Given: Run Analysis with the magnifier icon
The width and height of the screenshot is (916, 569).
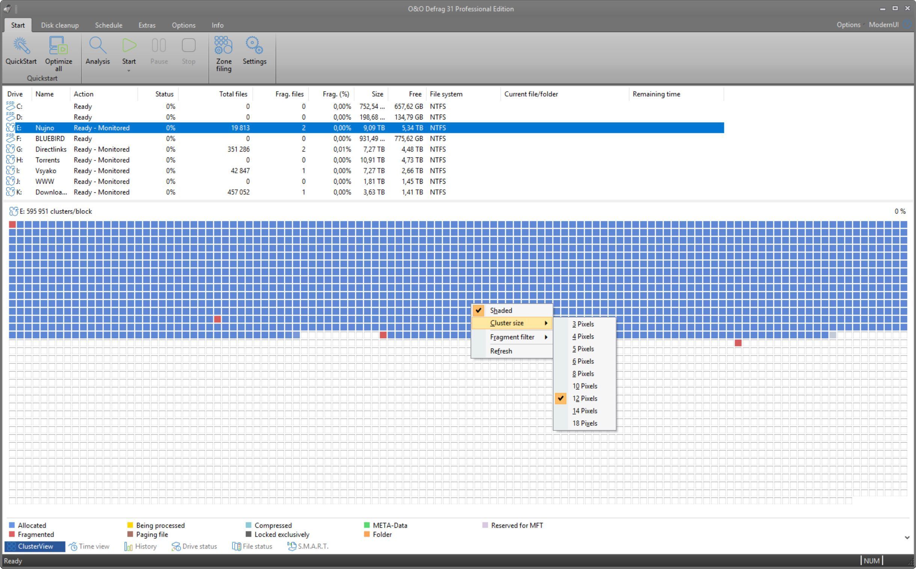Looking at the screenshot, I should click(x=97, y=45).
